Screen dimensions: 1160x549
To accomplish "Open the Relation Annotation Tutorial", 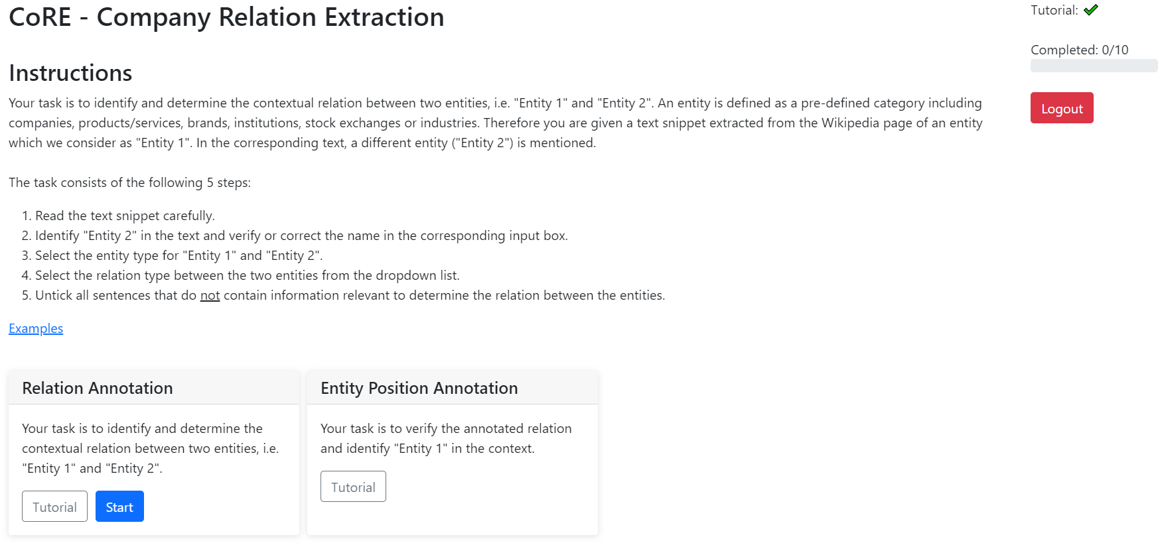I will click(x=54, y=507).
